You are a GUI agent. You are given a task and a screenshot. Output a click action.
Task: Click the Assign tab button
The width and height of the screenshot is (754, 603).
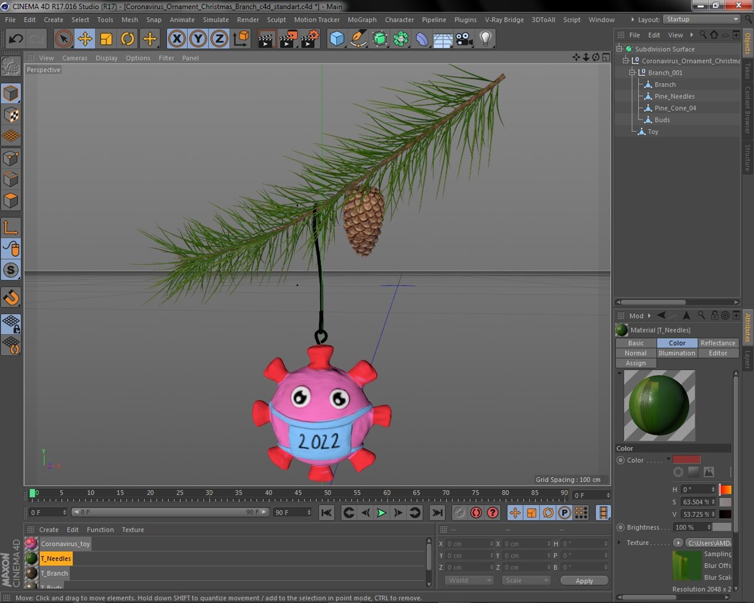pos(636,363)
